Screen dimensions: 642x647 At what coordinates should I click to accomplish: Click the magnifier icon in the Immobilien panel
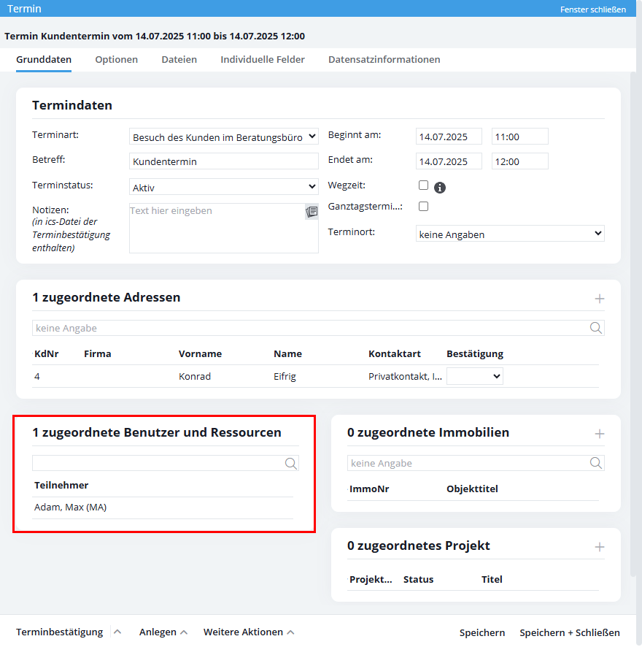[x=596, y=463]
